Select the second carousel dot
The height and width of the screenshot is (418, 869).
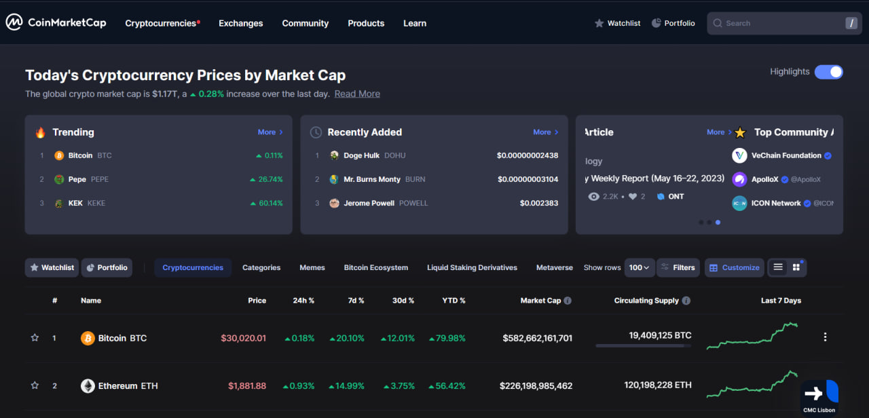709,222
